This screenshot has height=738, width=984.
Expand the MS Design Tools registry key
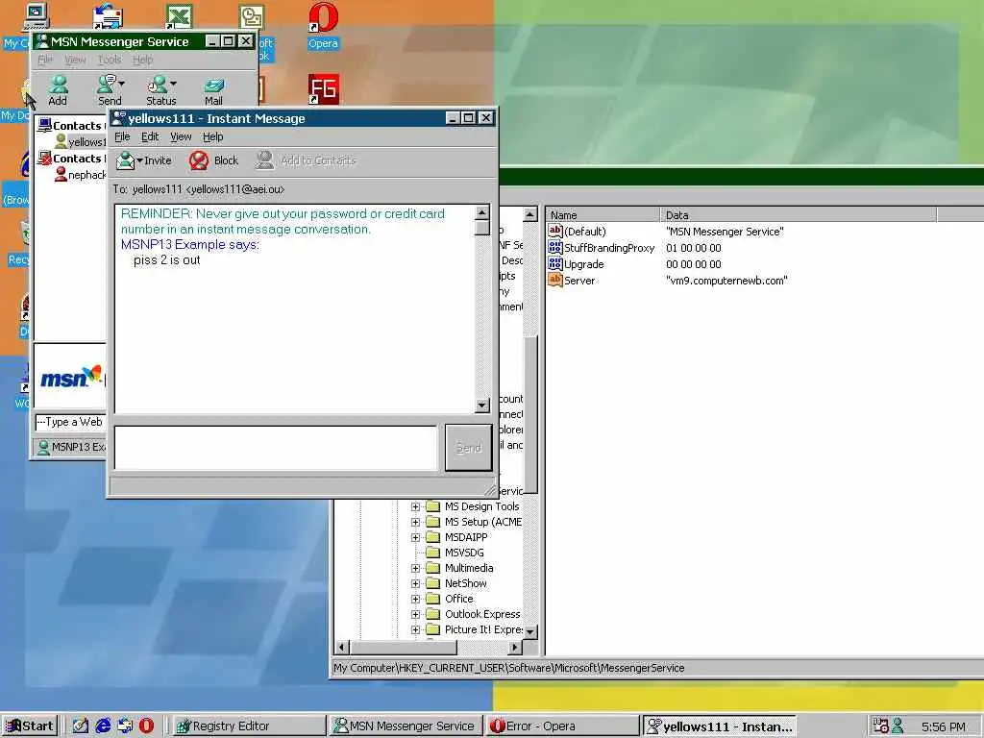point(415,506)
